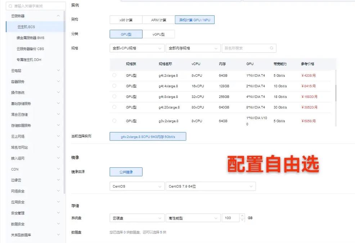Select the 异构计算 GPU / NPU tab

195,20
